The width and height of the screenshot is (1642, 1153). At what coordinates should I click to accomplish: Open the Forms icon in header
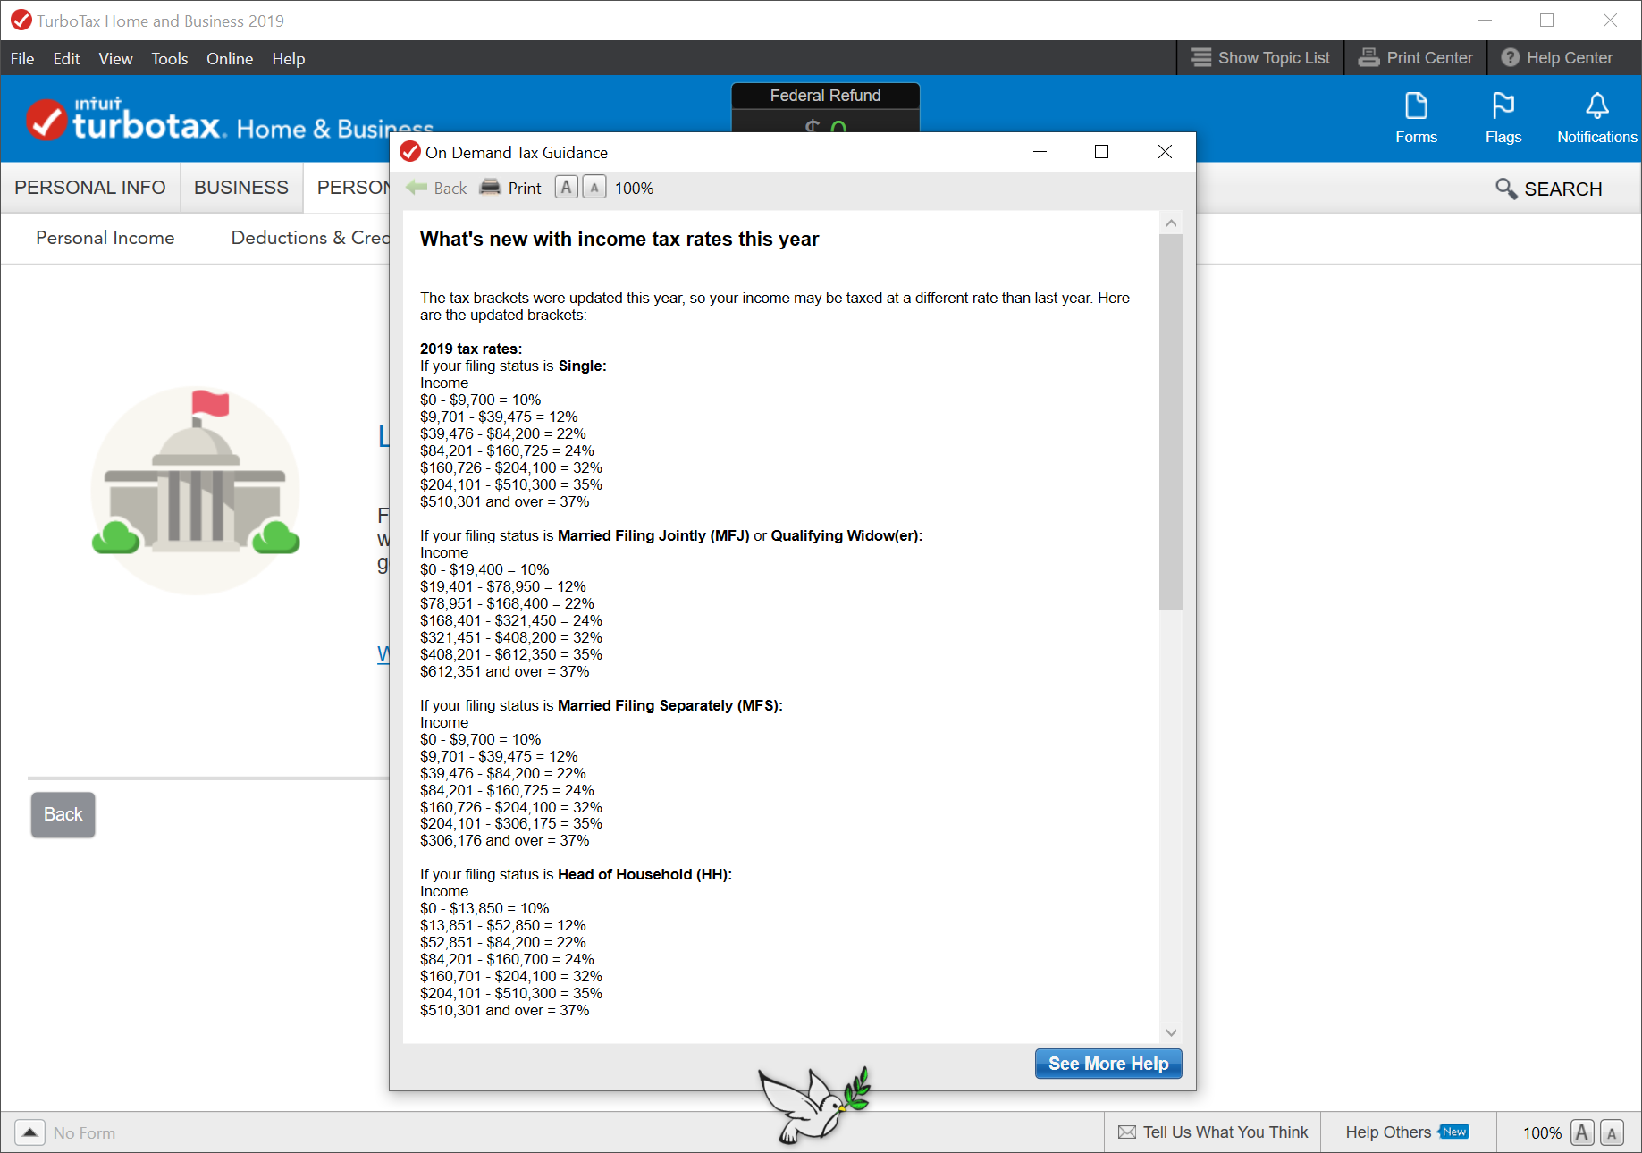coord(1416,117)
